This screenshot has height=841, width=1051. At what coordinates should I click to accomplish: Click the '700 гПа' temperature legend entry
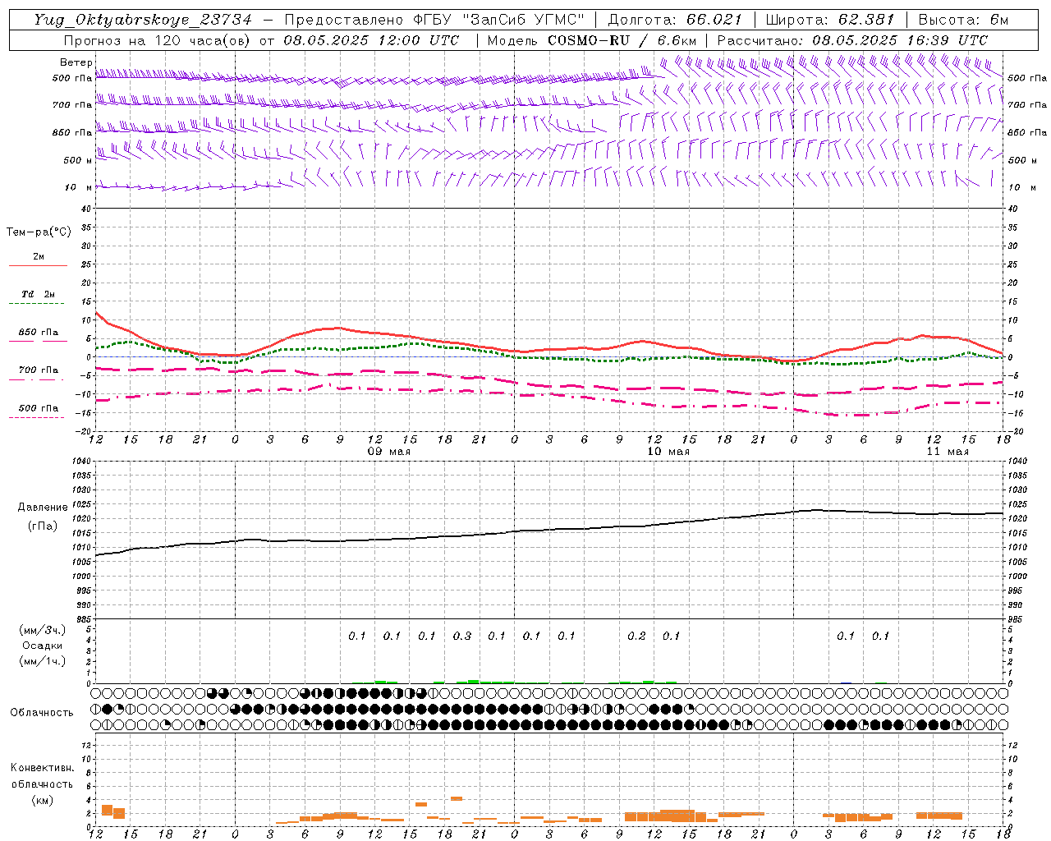pos(38,370)
